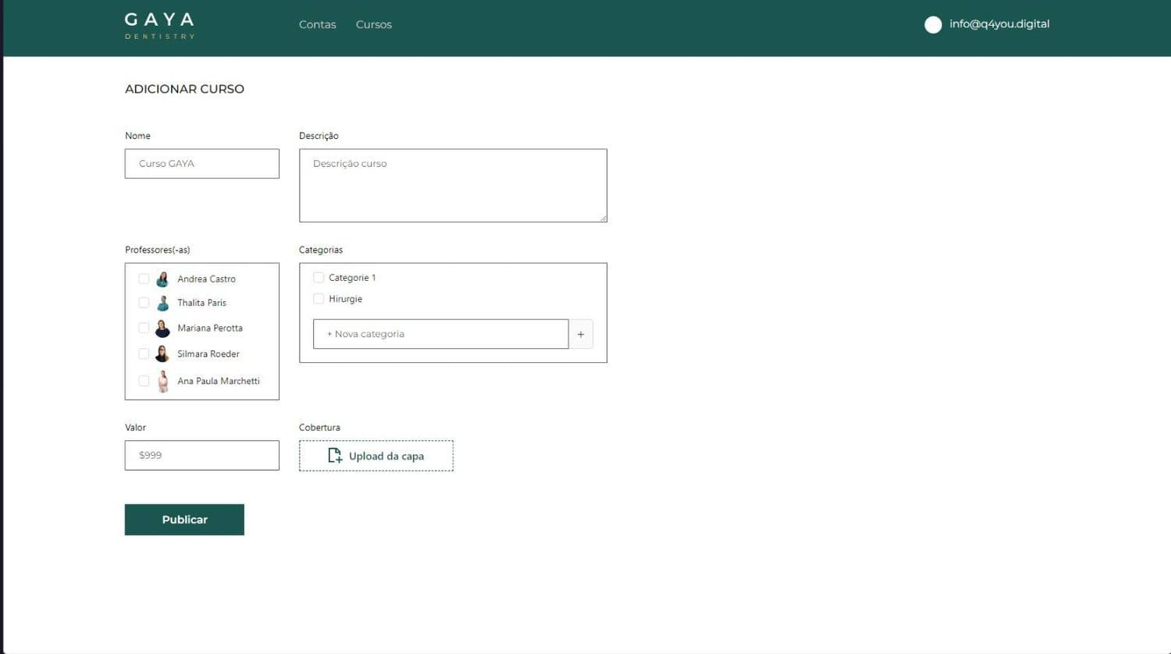Open the info@q4you.digital account link

point(999,24)
